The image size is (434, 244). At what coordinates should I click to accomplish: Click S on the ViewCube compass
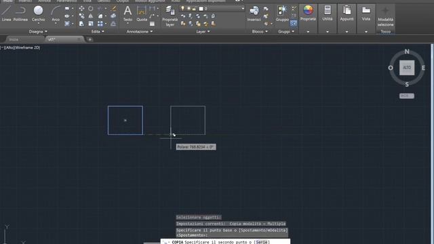407,84
